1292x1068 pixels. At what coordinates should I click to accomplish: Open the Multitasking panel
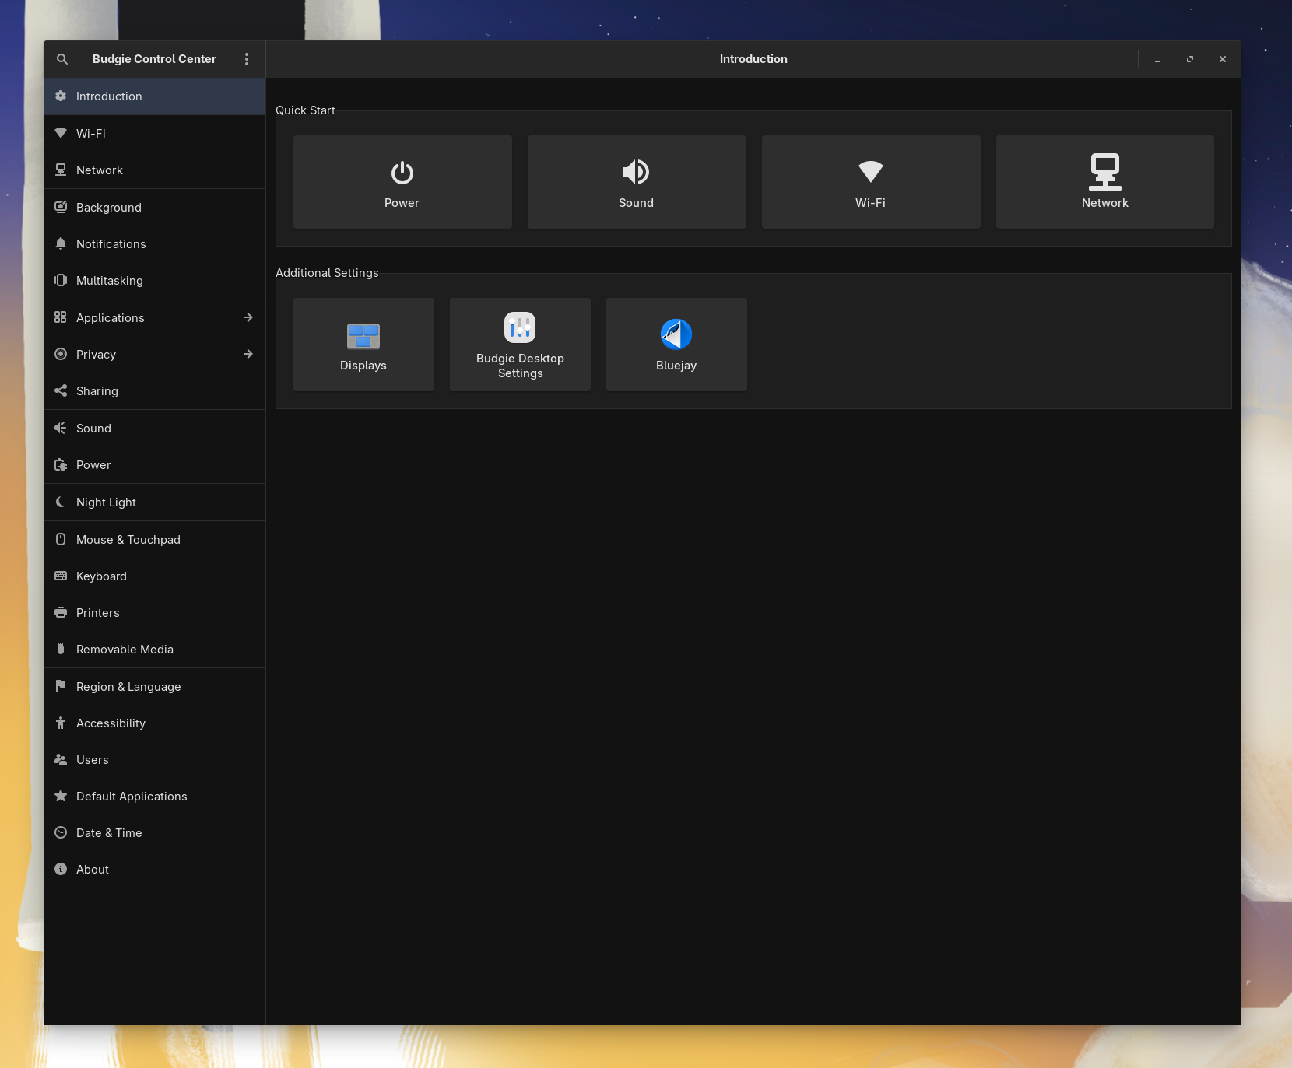110,281
